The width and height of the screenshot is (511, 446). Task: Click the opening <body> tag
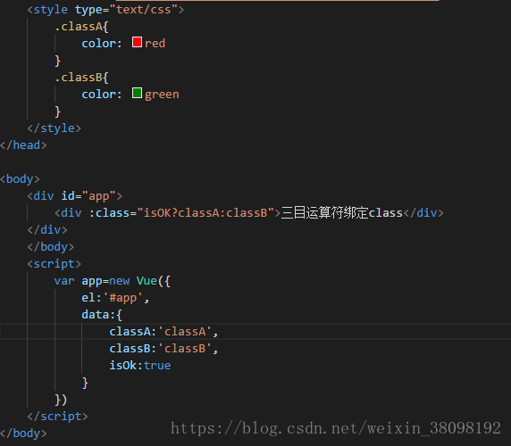click(x=20, y=179)
